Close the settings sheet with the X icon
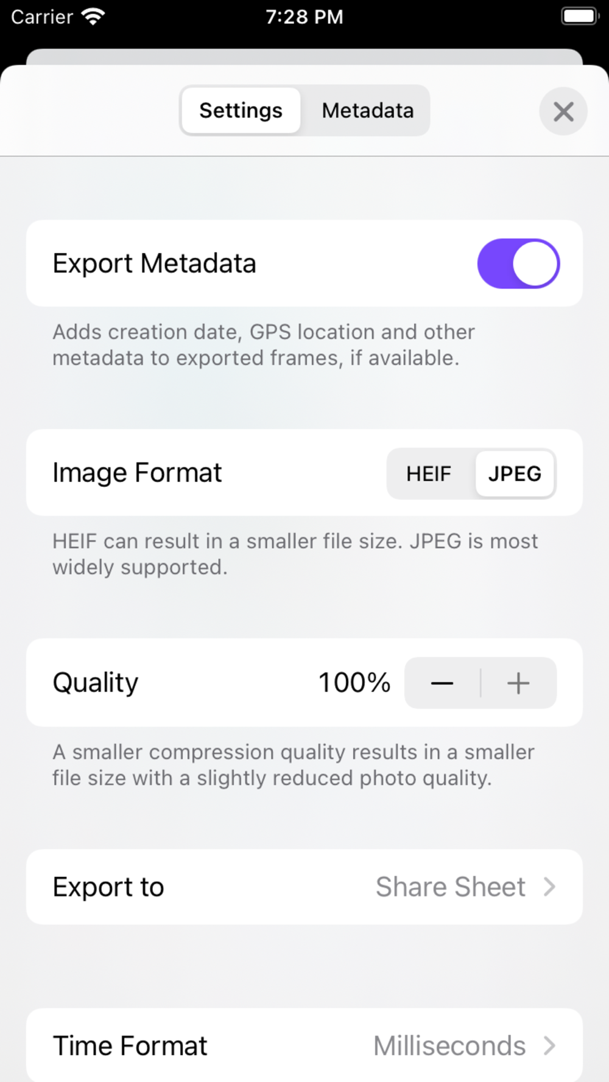The image size is (609, 1082). point(563,111)
